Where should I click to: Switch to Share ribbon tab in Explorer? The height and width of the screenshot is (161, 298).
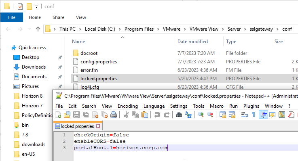point(58,17)
